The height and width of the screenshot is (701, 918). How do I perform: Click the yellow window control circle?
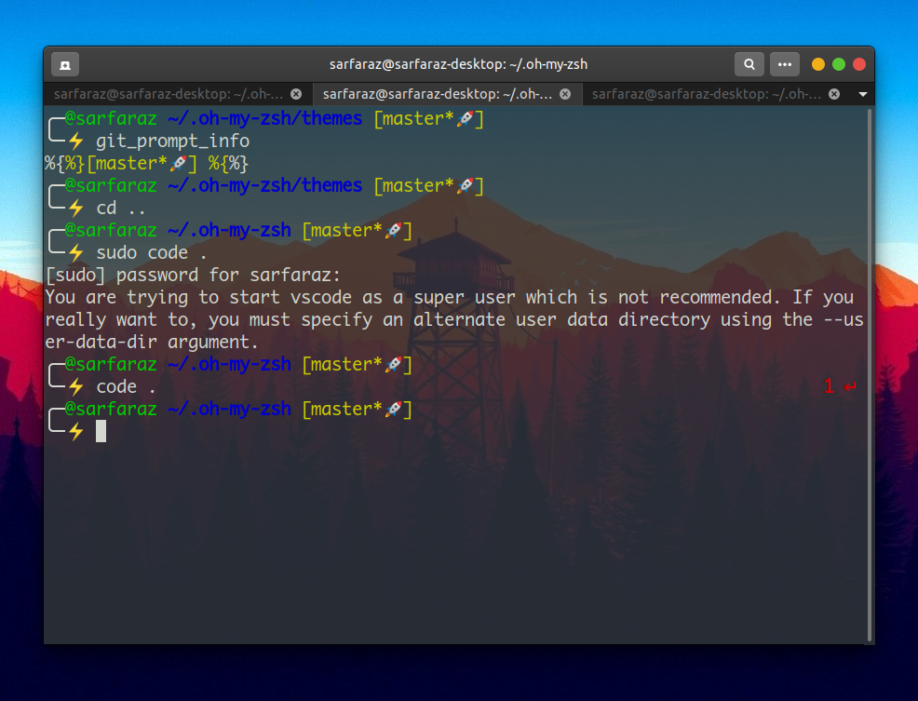(817, 64)
